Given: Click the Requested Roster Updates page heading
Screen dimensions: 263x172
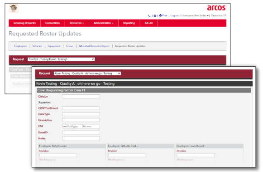Looking at the screenshot, I should (x=45, y=34).
